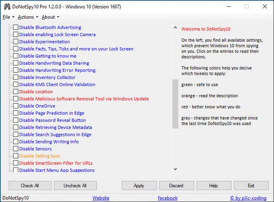274x202 pixels.
Task: Open the Actions menu
Action: tap(28, 17)
